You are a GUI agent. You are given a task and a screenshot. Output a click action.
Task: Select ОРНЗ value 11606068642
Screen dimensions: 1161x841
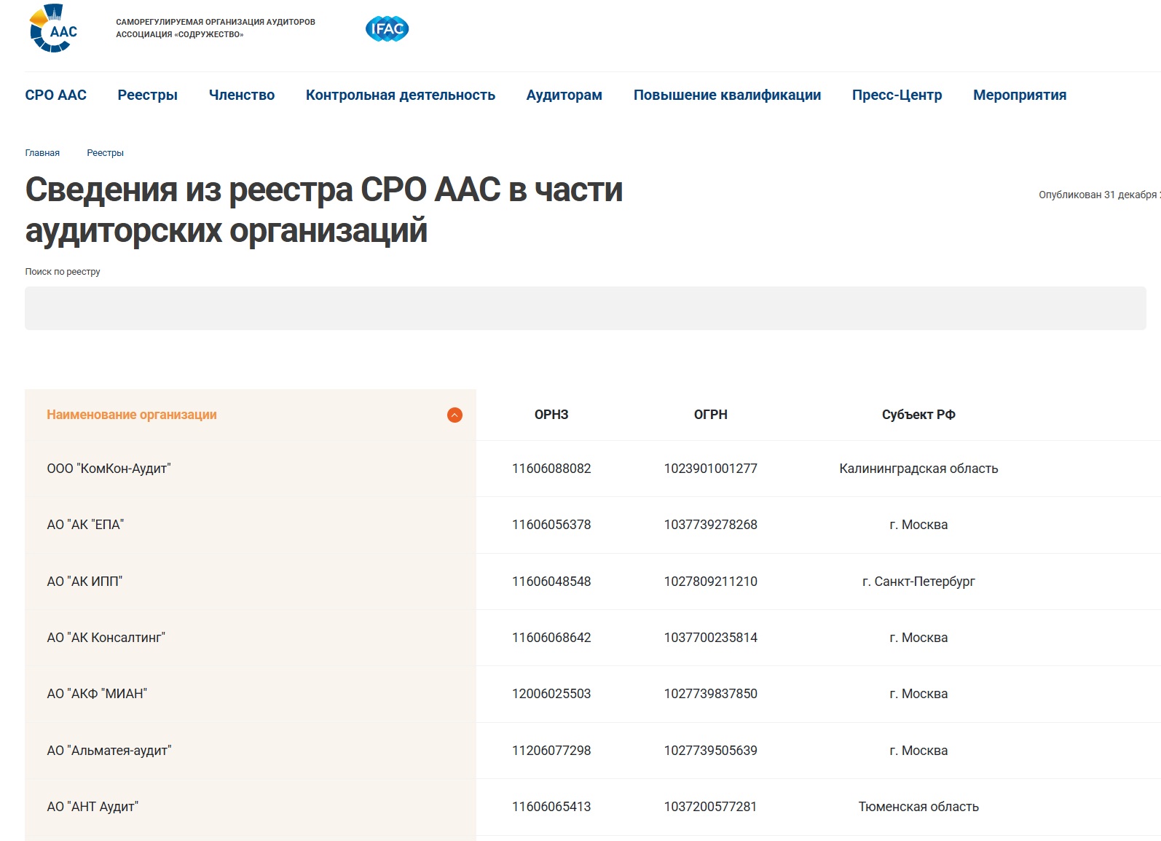(551, 638)
